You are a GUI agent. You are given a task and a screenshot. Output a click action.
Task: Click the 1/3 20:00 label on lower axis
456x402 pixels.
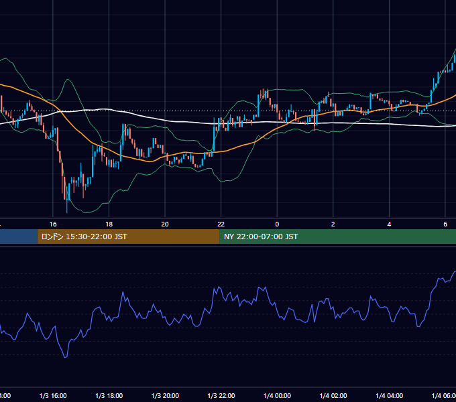coord(165,395)
